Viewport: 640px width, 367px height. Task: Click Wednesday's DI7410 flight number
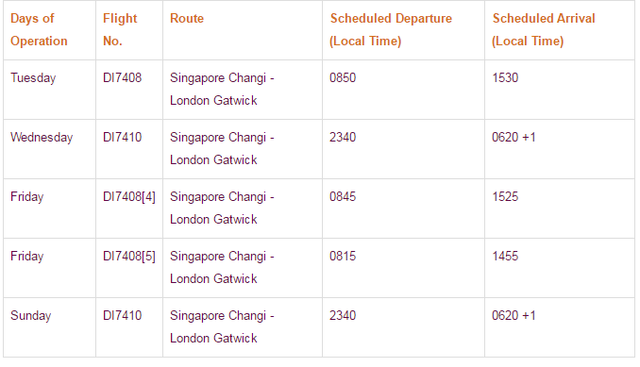click(122, 138)
